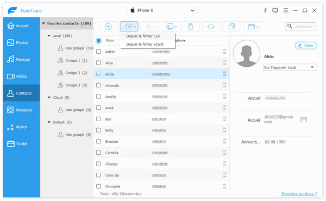Open Vidéos section in sidebar
326x201 pixels.
[21, 76]
